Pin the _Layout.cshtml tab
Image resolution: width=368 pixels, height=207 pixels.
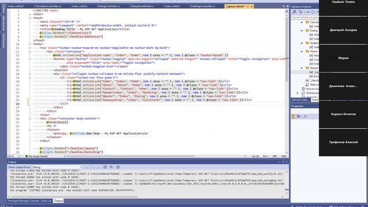pos(248,6)
